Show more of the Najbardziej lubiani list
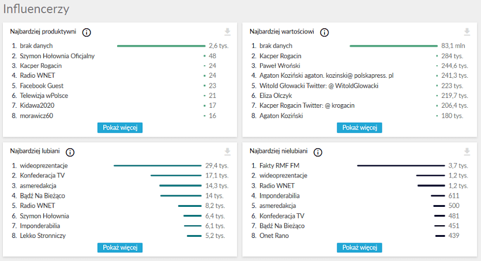The width and height of the screenshot is (481, 261). coord(119,247)
